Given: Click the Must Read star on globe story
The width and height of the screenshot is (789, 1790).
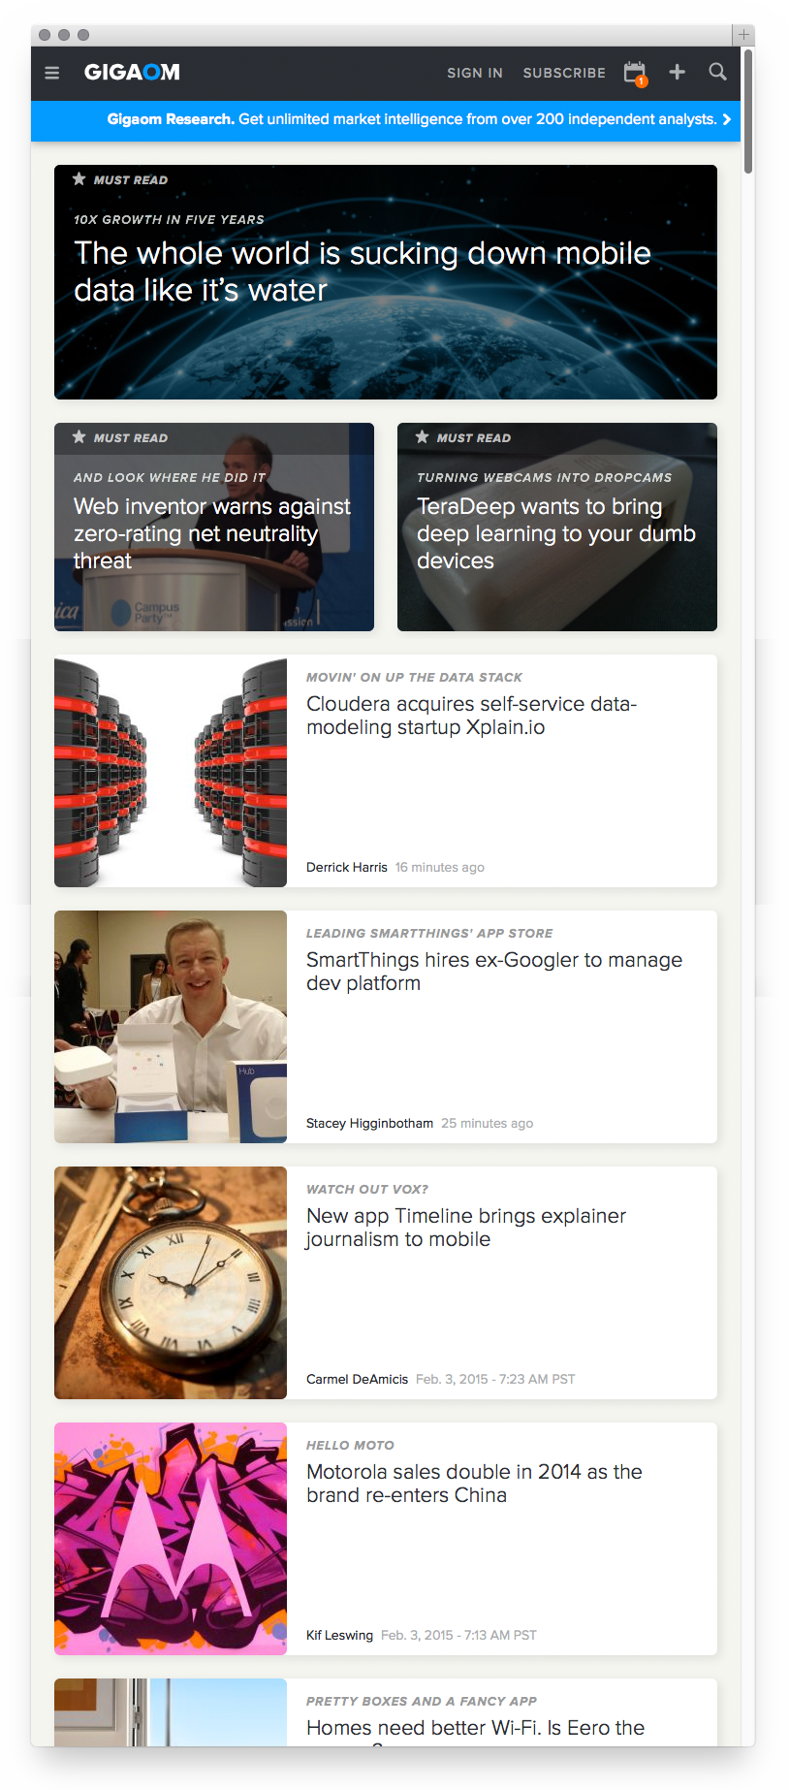Looking at the screenshot, I should click(x=79, y=179).
